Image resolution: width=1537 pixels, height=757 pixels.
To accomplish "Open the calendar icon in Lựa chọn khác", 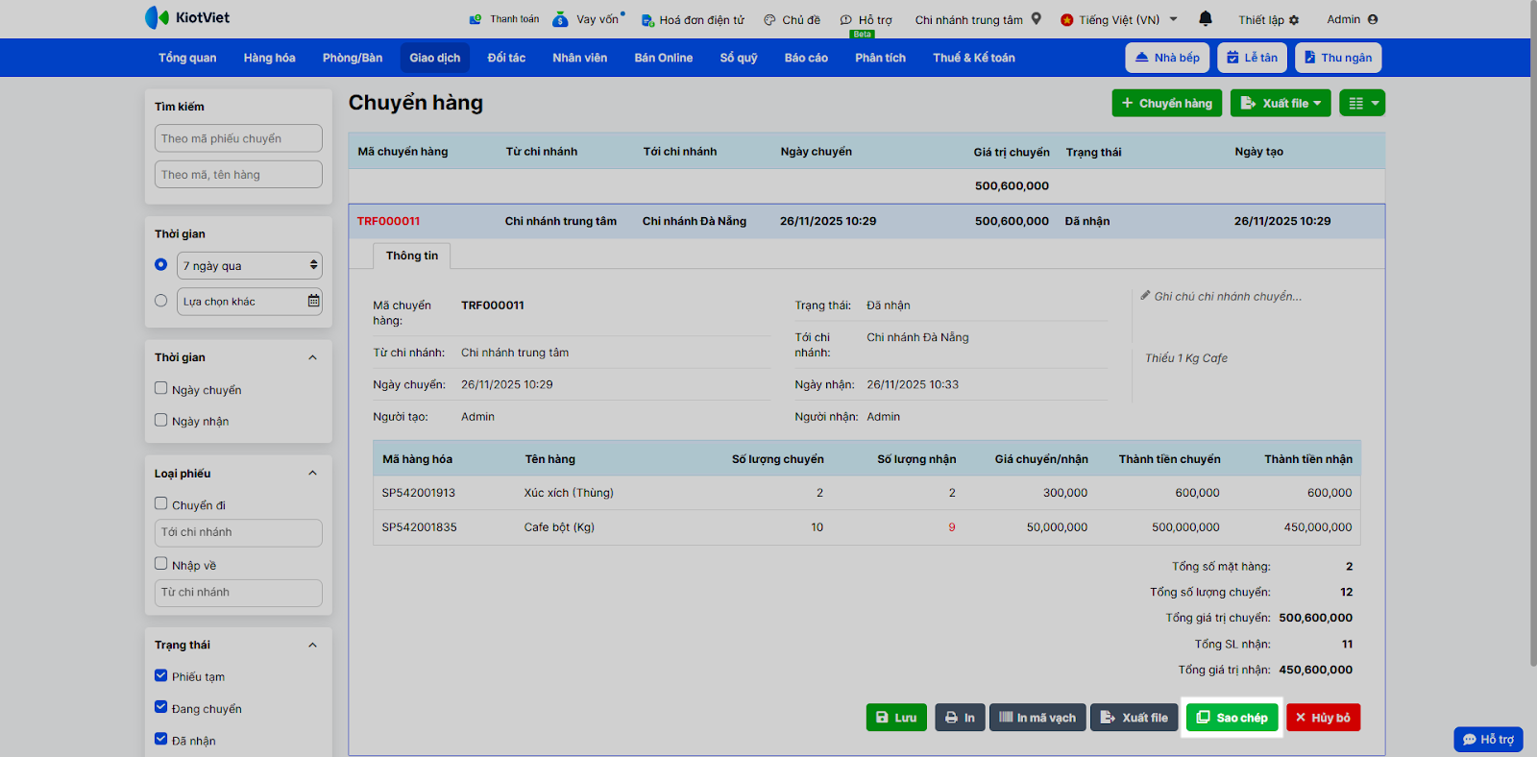I will [313, 301].
